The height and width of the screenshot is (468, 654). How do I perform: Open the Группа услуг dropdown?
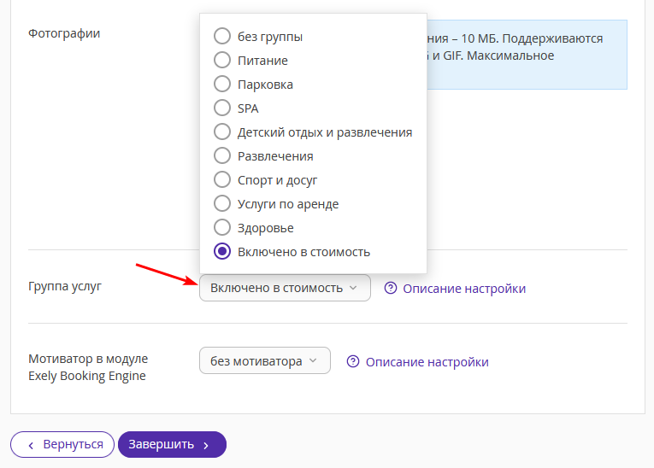pos(285,288)
